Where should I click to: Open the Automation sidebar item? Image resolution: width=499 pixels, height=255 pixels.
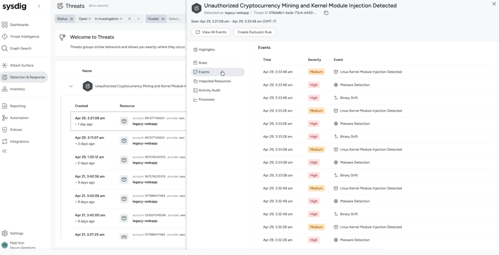[x=19, y=118]
